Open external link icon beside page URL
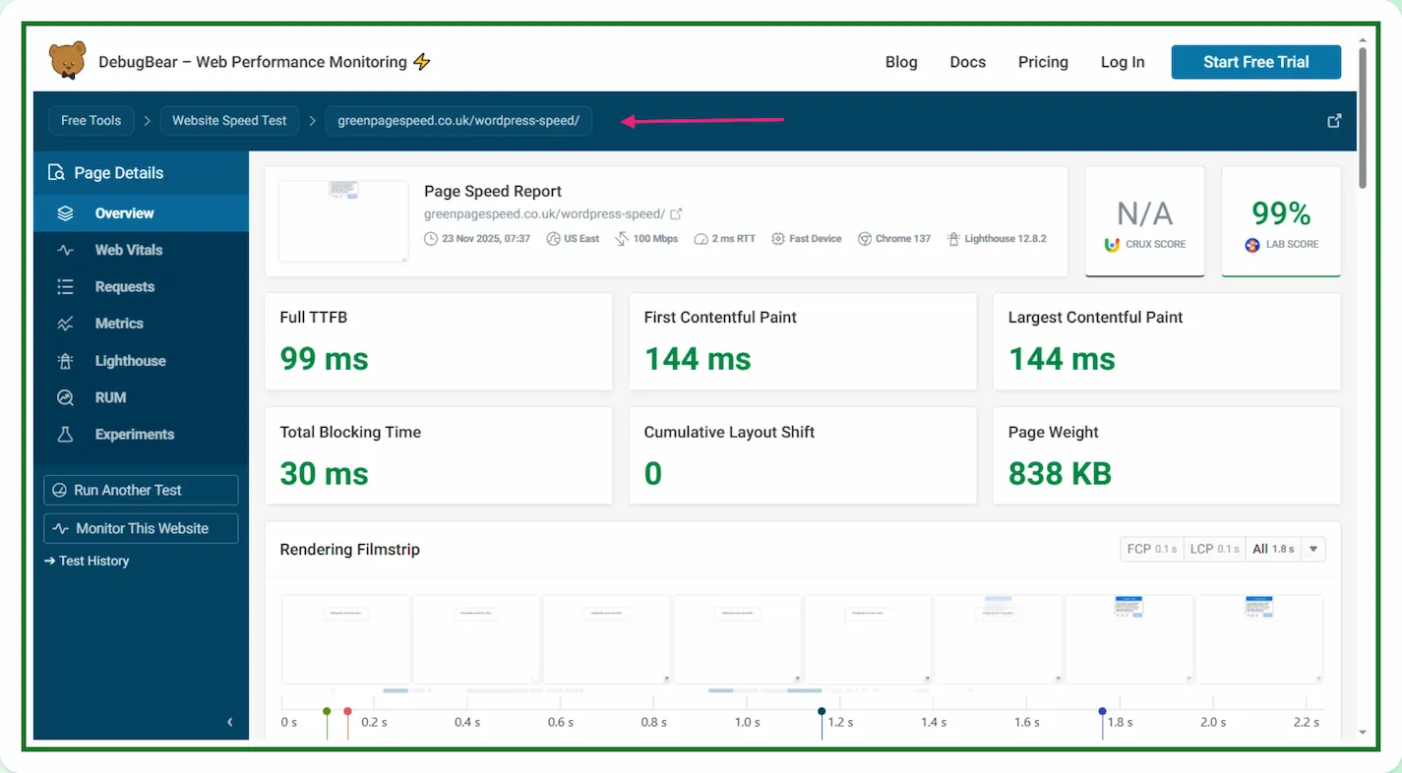The image size is (1402, 773). [x=677, y=213]
